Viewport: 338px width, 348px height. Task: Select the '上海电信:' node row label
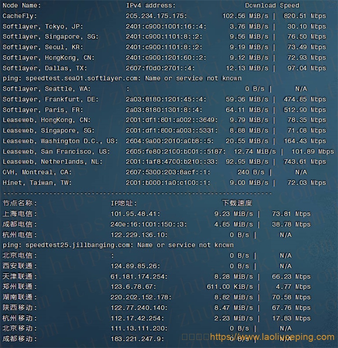coord(19,214)
